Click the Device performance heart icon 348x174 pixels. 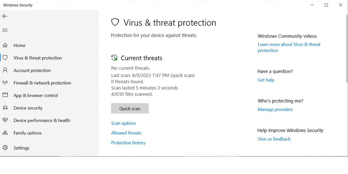(x=5, y=120)
